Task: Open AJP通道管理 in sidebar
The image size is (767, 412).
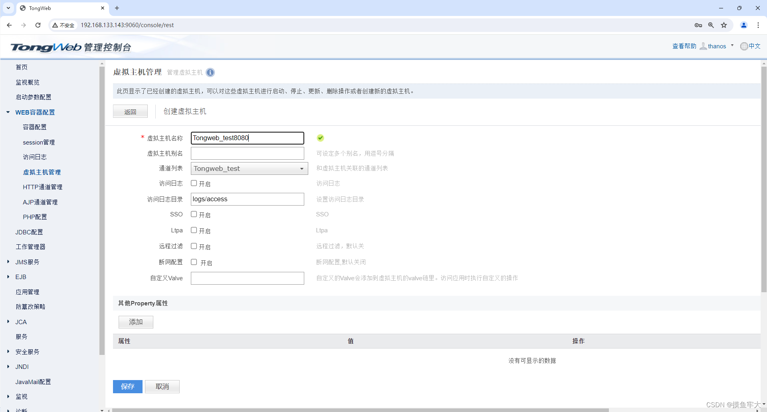Action: coord(40,202)
